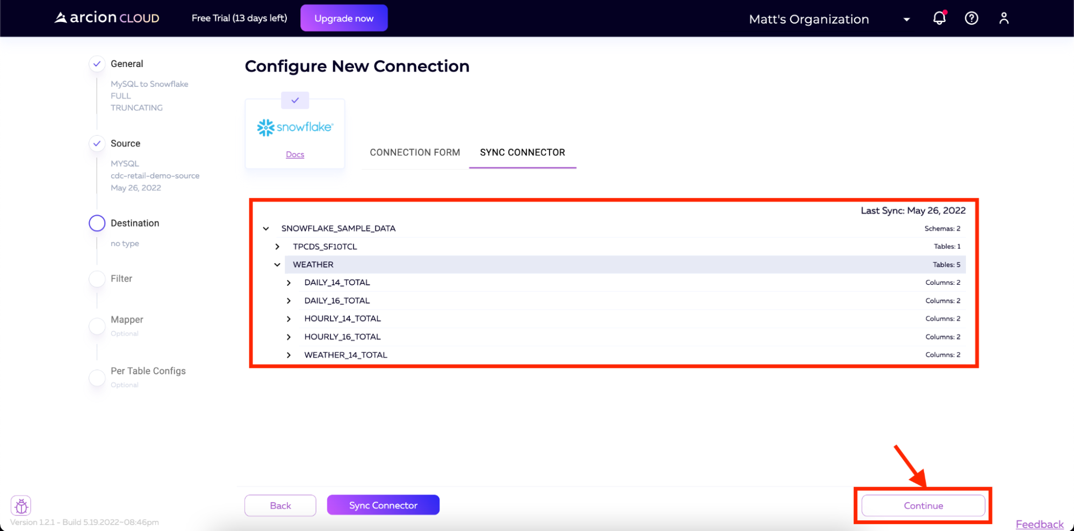Click the Last Sync: May 26, 2022 text
Image resolution: width=1074 pixels, height=531 pixels.
click(913, 211)
